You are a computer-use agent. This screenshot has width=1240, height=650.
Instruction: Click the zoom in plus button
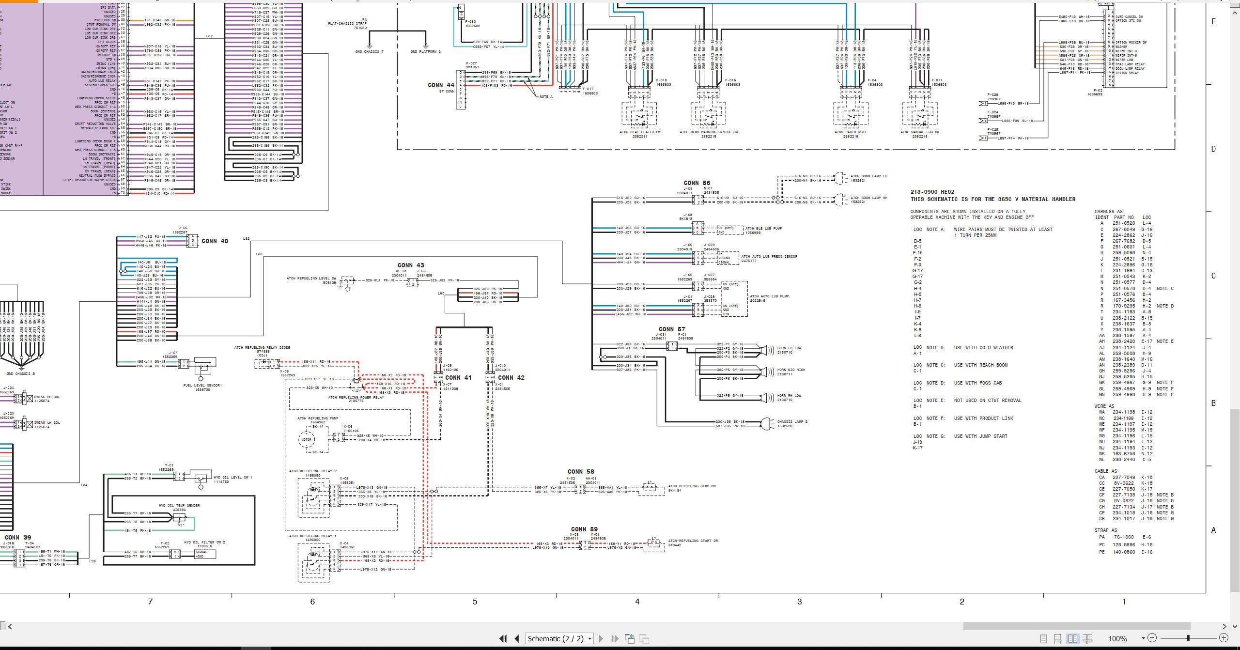coord(1224,638)
